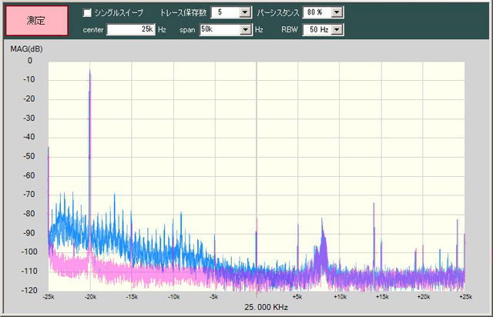This screenshot has height=317, width=493.
Task: Click the 25. 000 KHz center label
Action: tap(266, 307)
